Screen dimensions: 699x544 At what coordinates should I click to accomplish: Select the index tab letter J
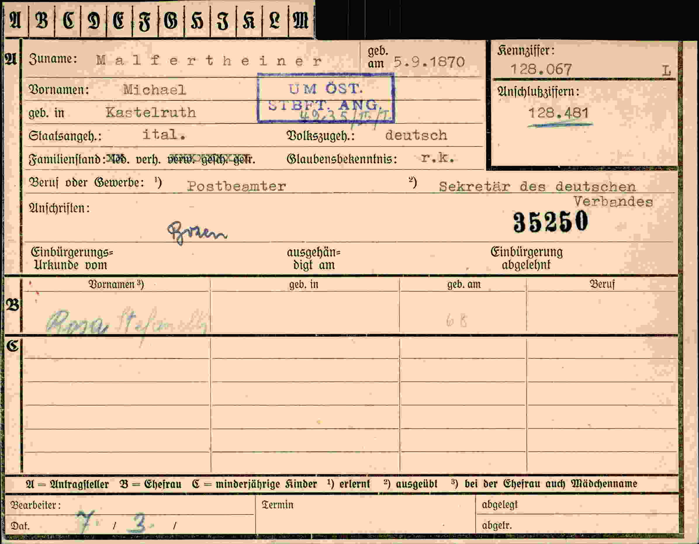(223, 21)
